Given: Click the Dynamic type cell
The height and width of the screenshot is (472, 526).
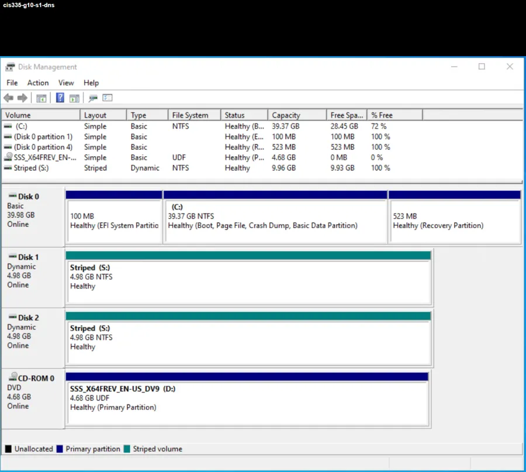Looking at the screenshot, I should (145, 168).
